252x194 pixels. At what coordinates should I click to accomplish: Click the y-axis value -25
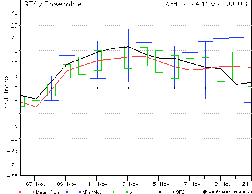(12, 151)
